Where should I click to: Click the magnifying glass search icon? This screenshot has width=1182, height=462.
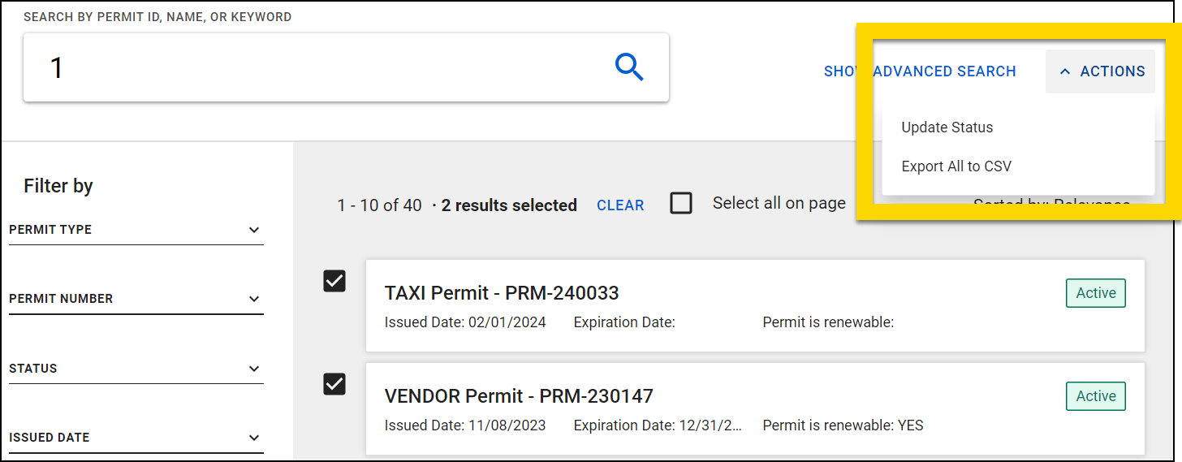pos(629,67)
